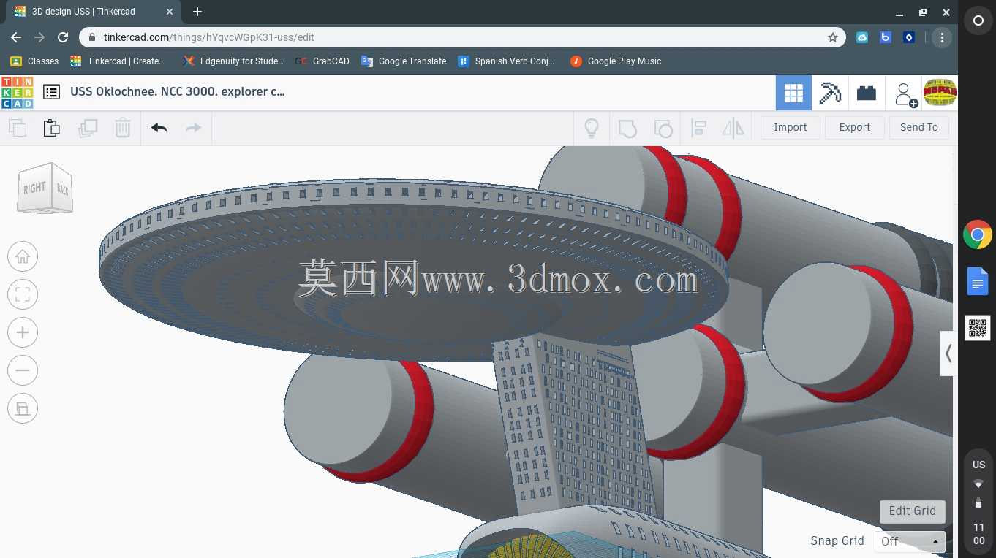Image resolution: width=996 pixels, height=558 pixels.
Task: Click the browser back arrow
Action: 16,37
